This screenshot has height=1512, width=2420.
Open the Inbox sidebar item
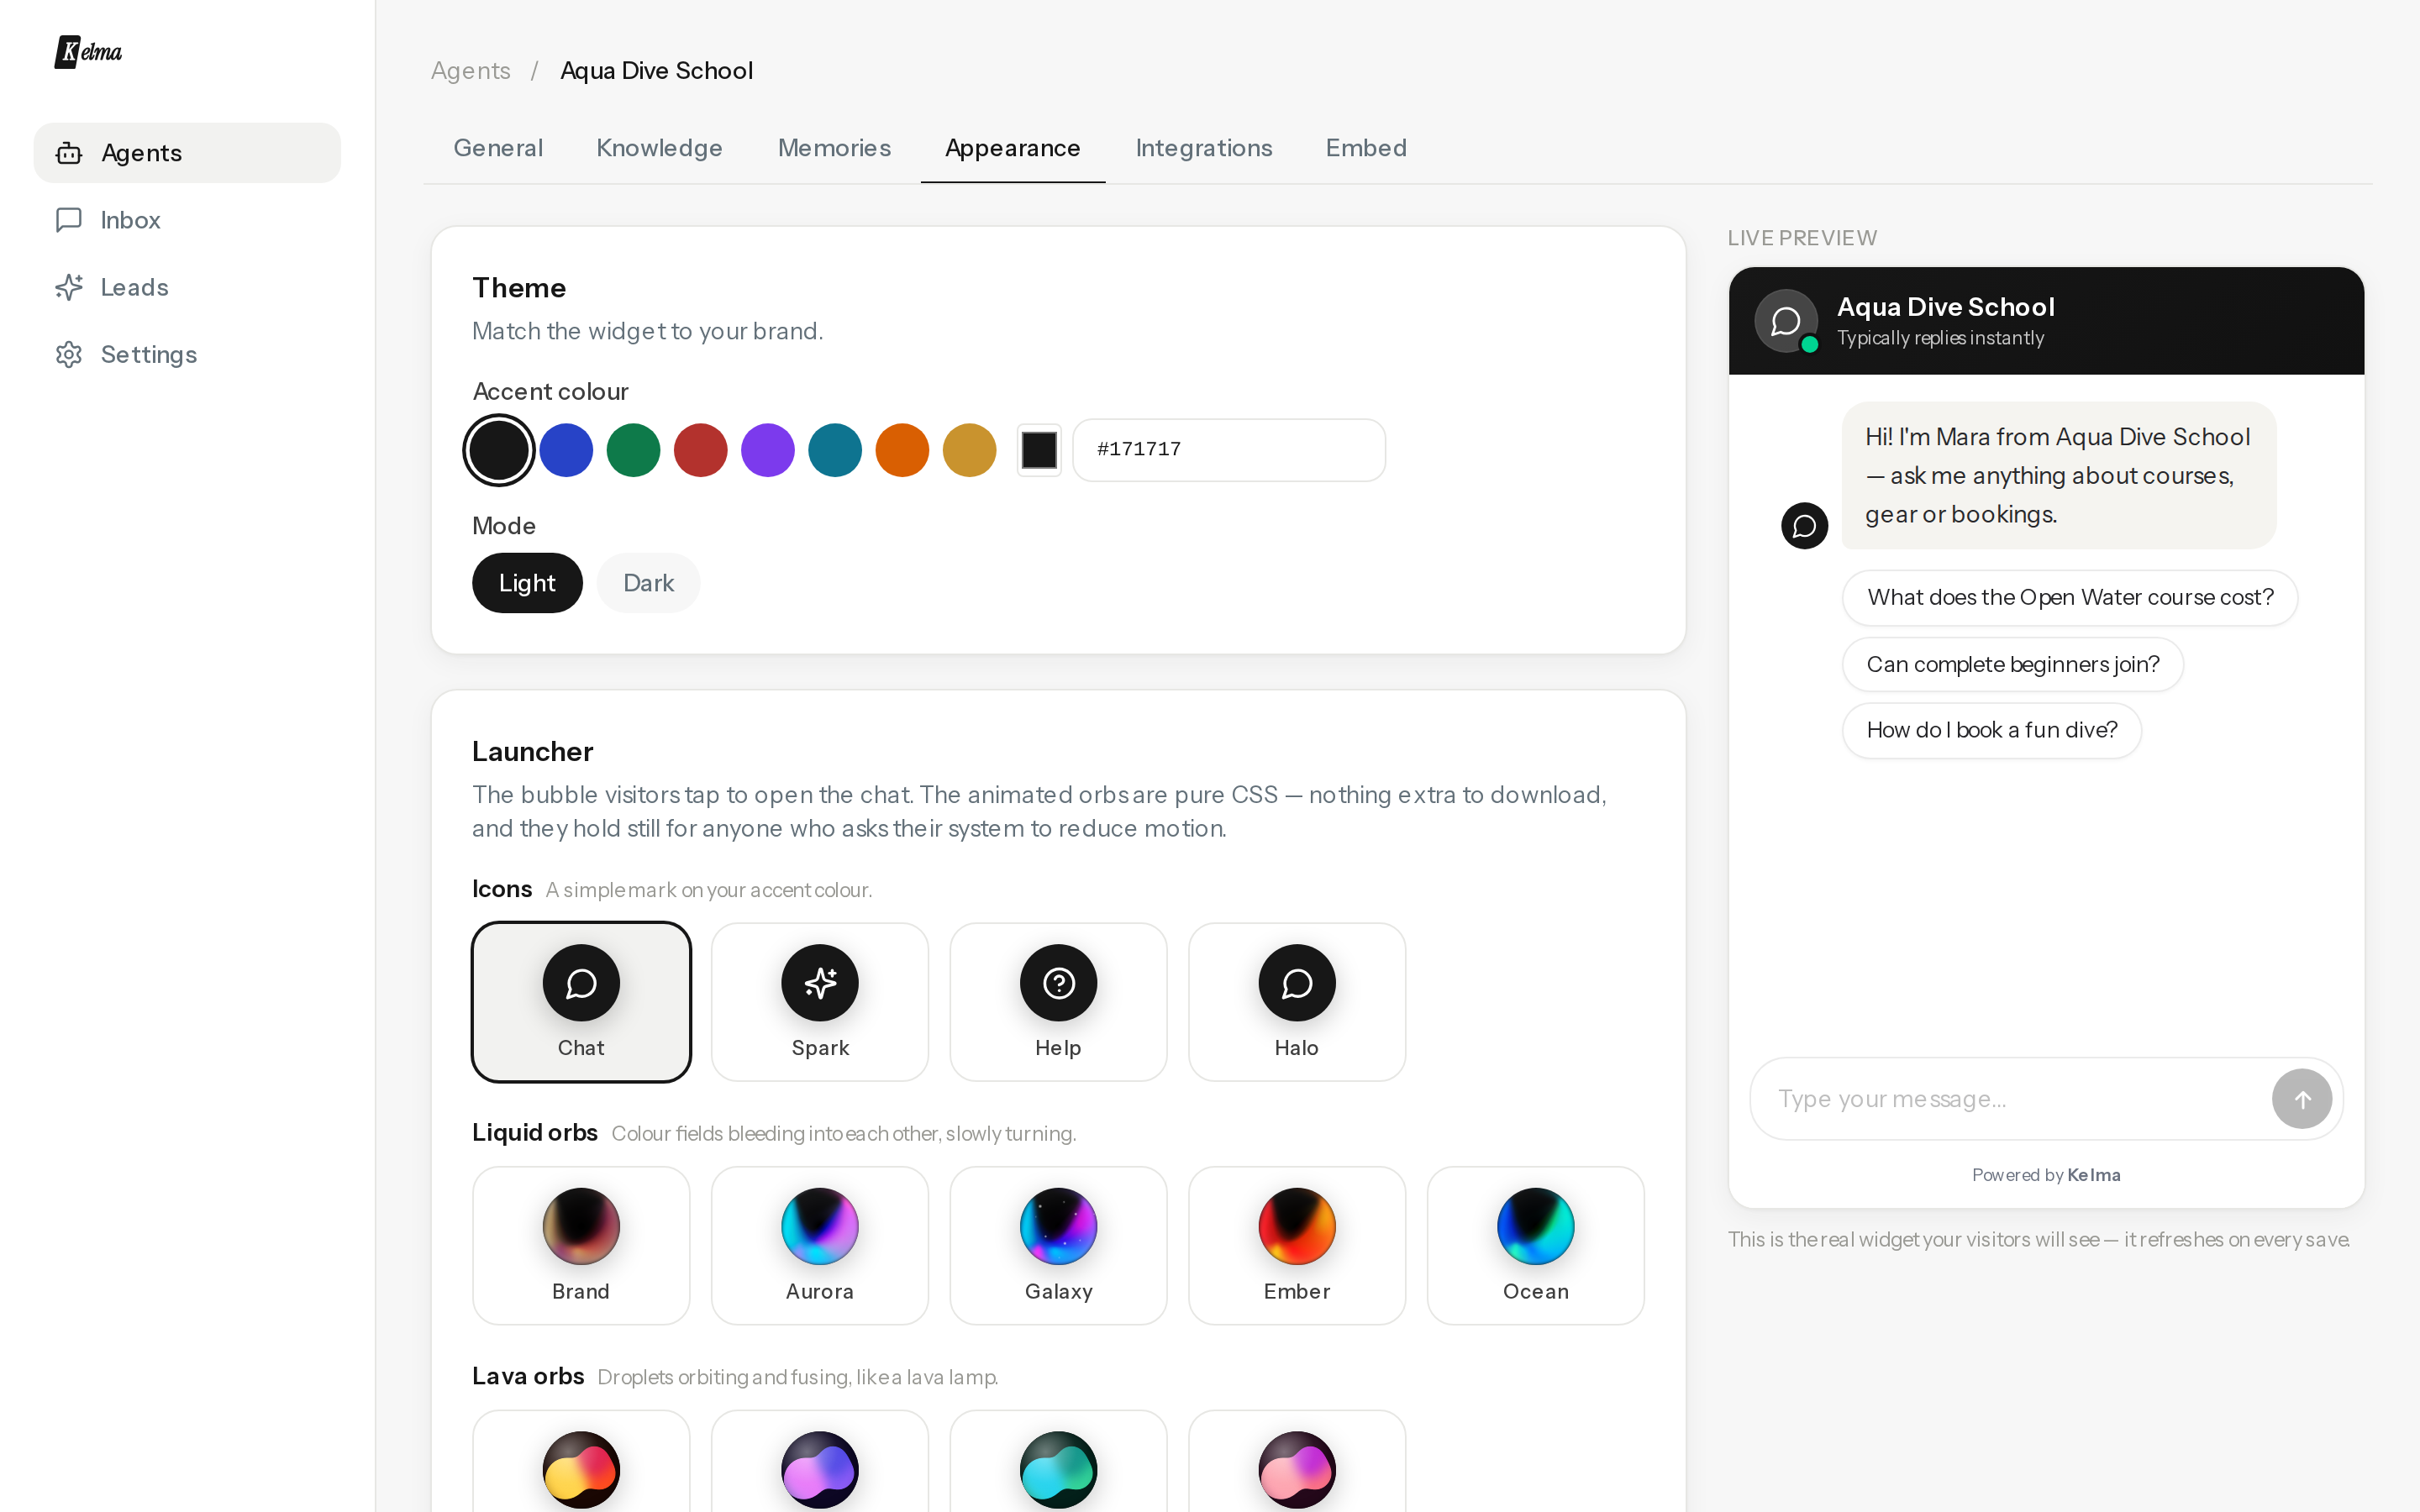[x=187, y=220]
